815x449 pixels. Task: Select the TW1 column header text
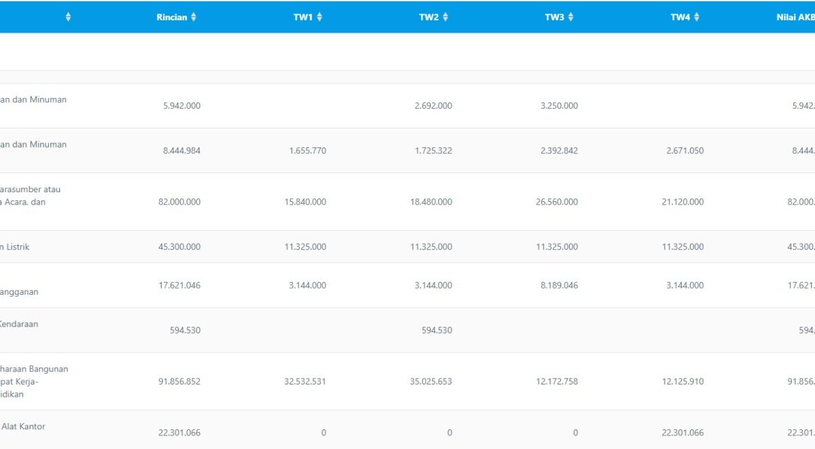click(x=303, y=17)
